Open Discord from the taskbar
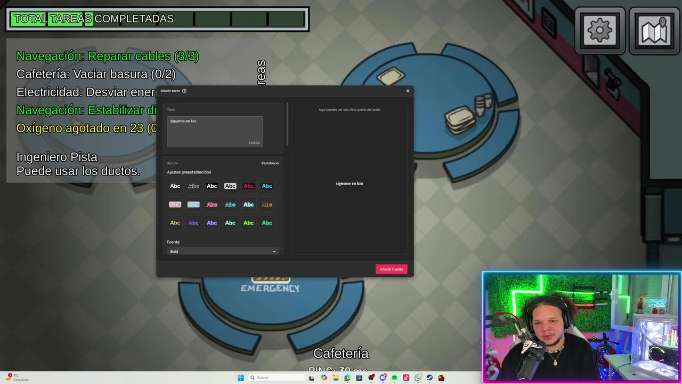Screen dimensions: 682x384 click(383, 378)
